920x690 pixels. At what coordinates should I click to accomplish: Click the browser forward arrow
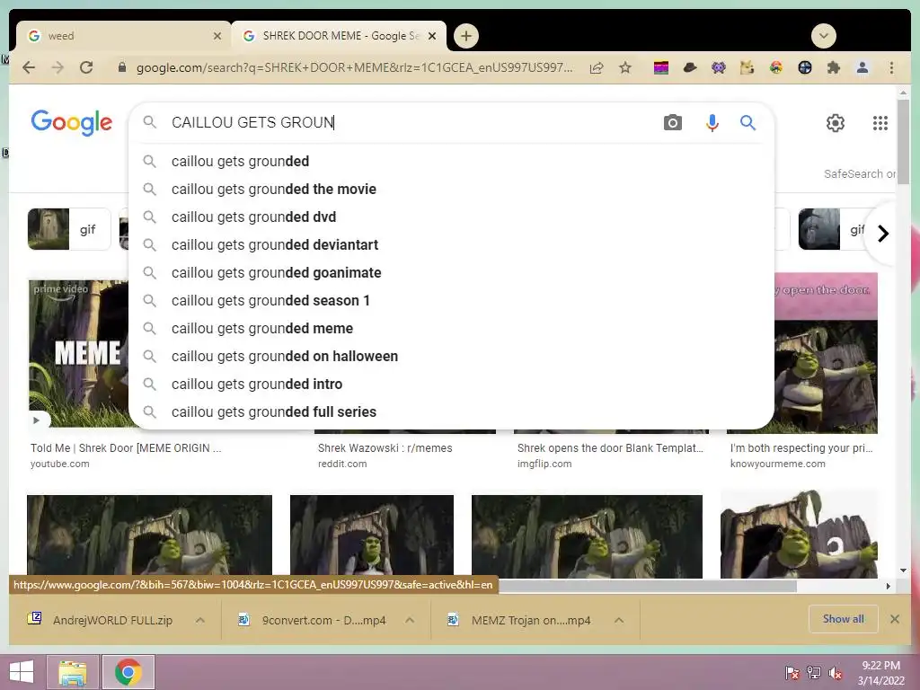(57, 67)
